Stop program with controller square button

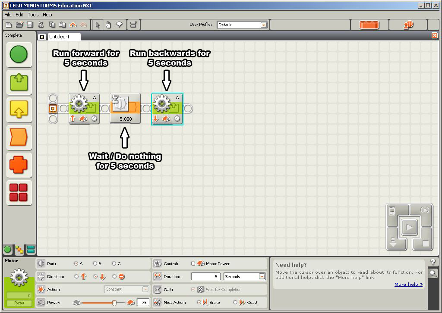pyautogui.click(x=424, y=243)
